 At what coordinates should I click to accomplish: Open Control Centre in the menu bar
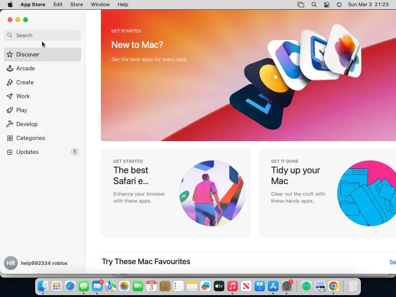pos(326,5)
